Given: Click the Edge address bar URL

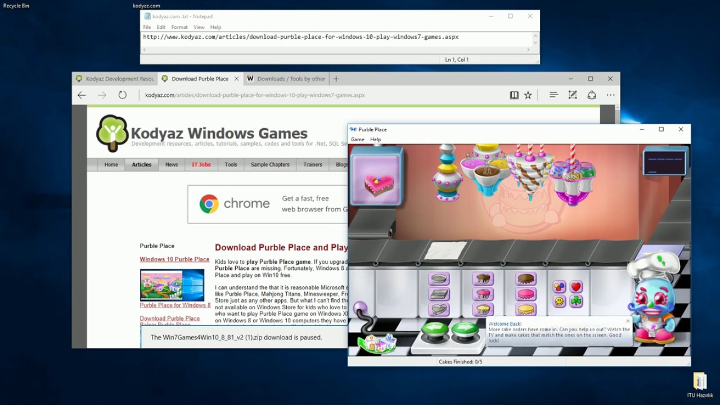Looking at the screenshot, I should click(x=255, y=95).
